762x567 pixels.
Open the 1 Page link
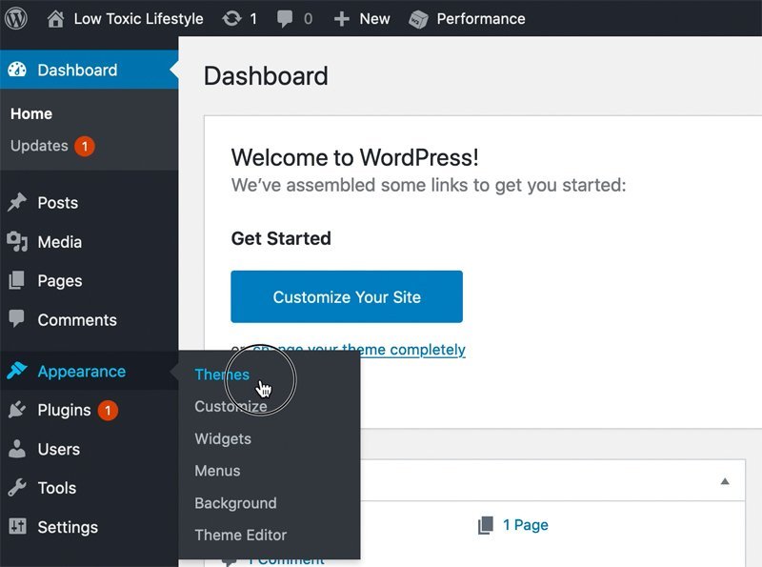[526, 525]
